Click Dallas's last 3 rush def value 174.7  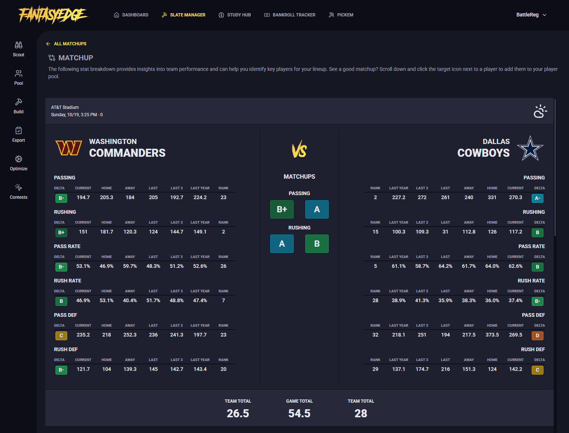point(422,369)
